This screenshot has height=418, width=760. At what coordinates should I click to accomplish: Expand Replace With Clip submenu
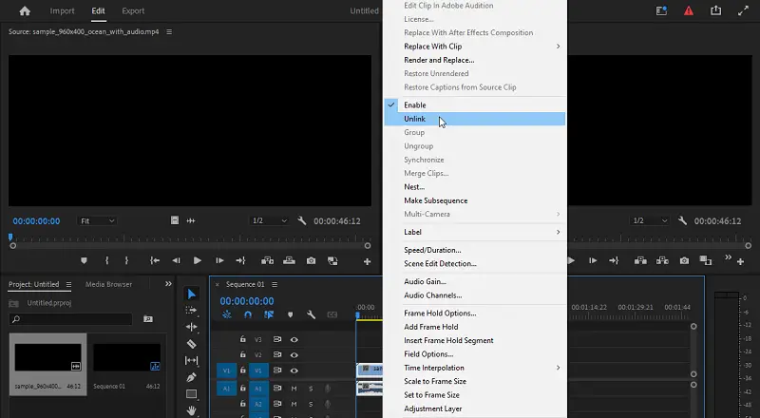pyautogui.click(x=474, y=46)
